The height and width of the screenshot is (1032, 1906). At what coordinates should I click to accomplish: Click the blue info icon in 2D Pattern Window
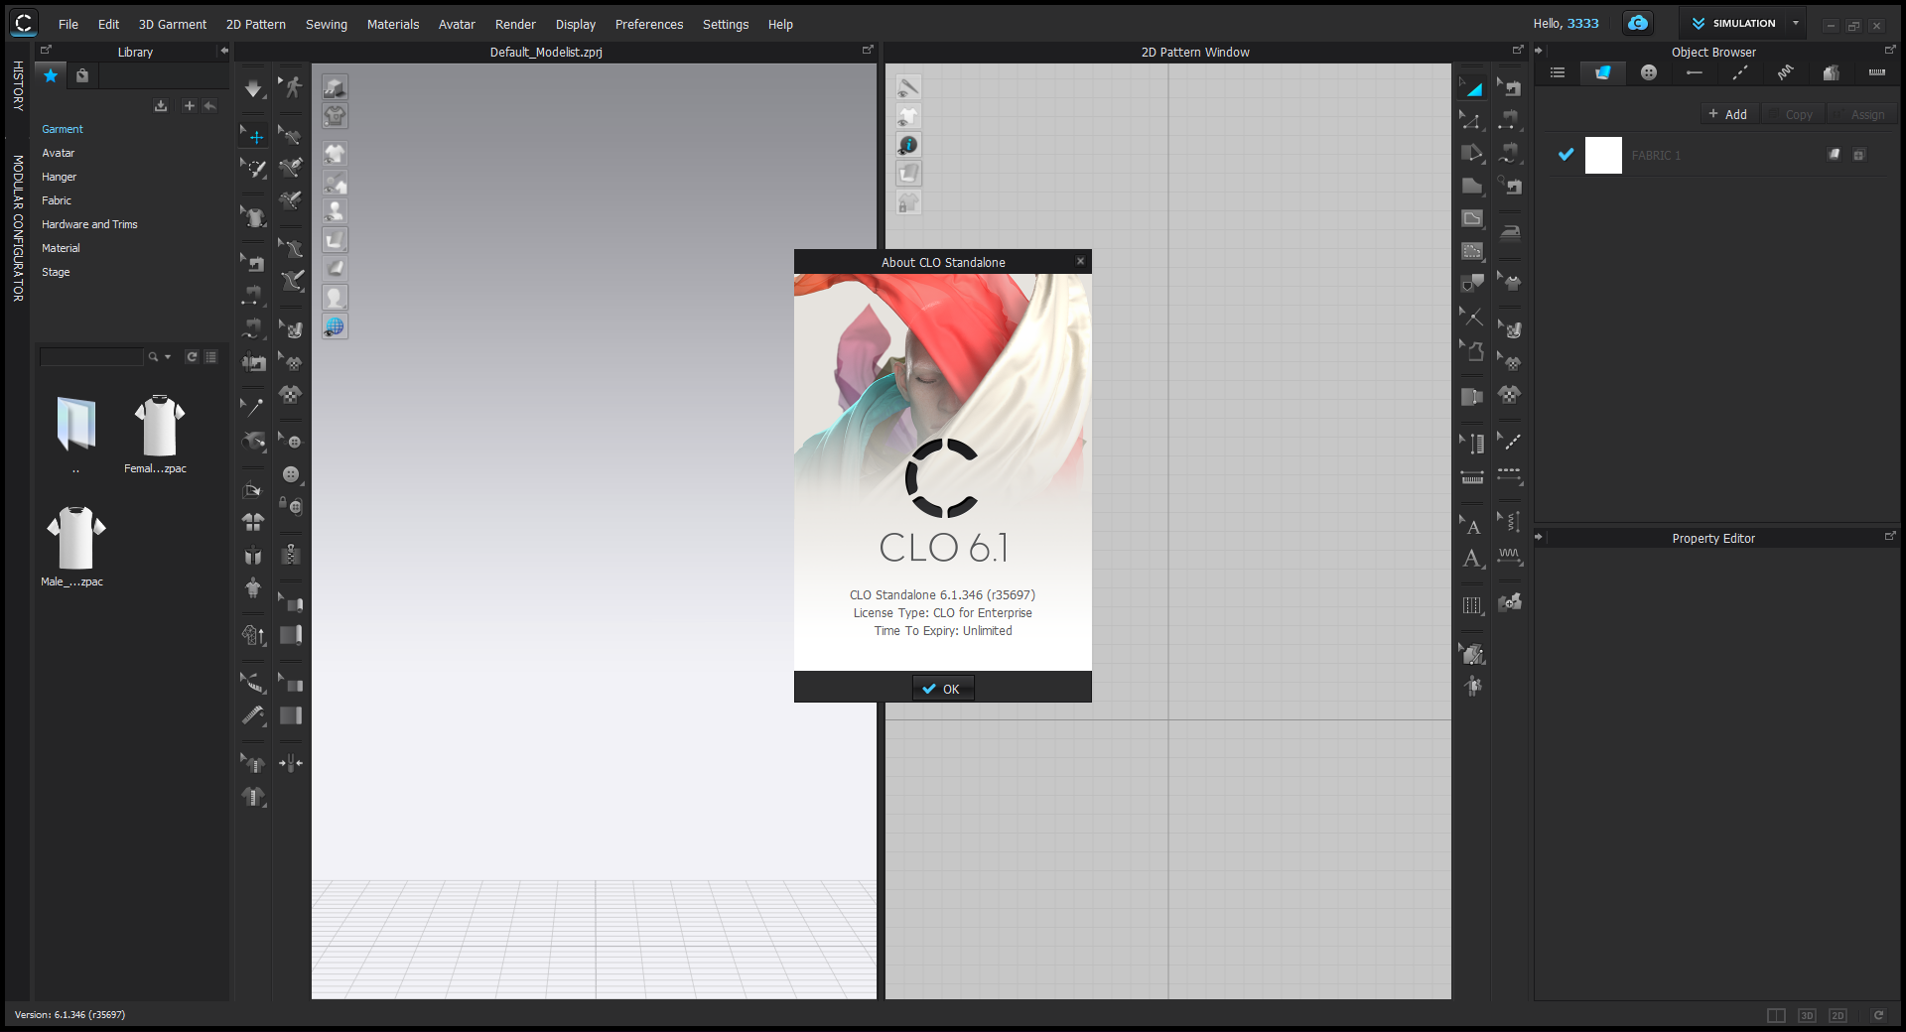[x=908, y=145]
